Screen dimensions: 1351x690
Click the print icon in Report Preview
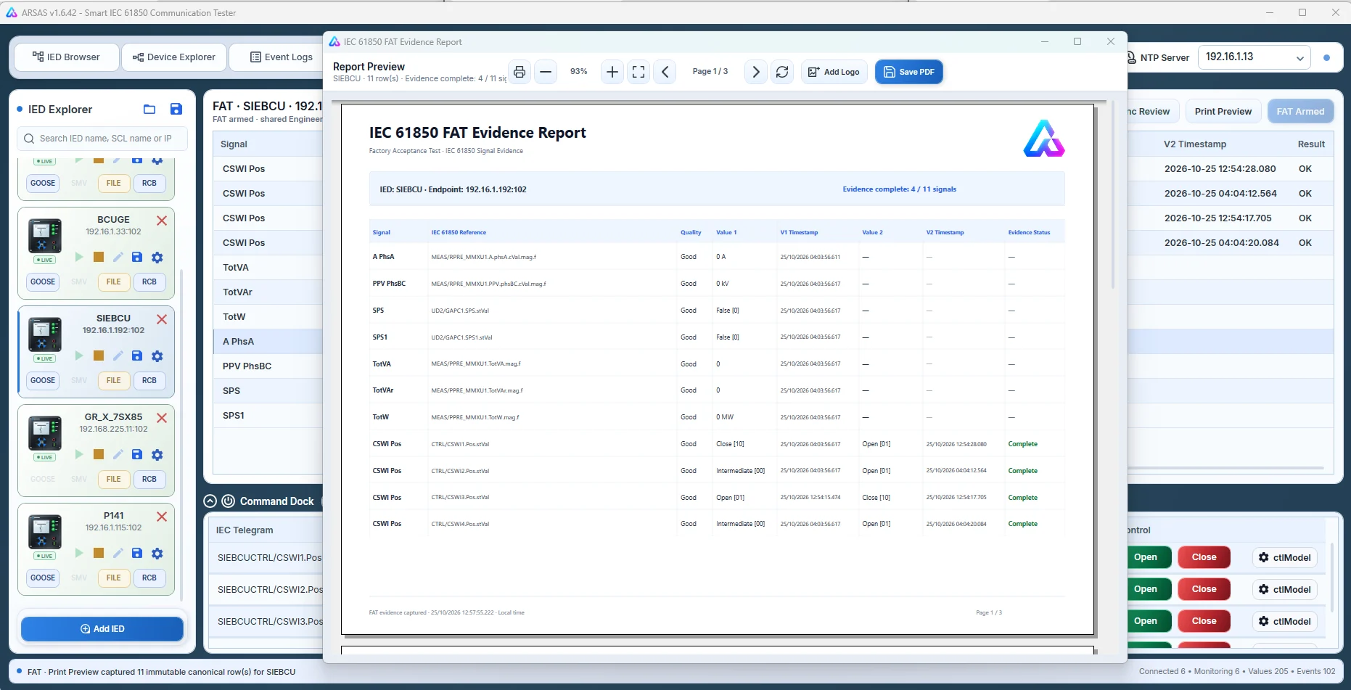(x=520, y=72)
